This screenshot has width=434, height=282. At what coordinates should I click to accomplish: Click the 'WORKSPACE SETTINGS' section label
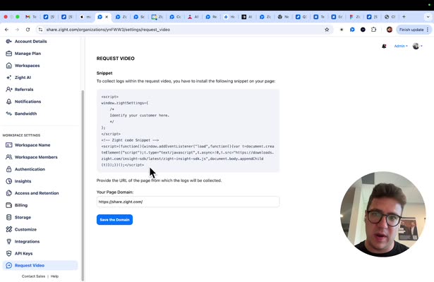click(21, 135)
